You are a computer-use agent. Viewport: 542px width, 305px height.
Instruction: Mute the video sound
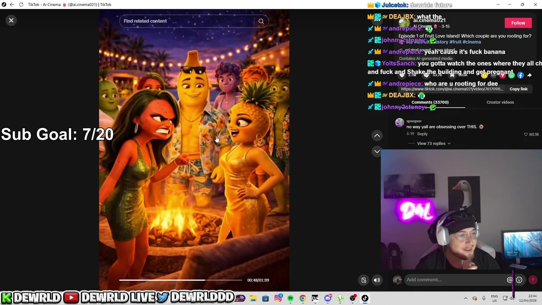tap(377, 280)
